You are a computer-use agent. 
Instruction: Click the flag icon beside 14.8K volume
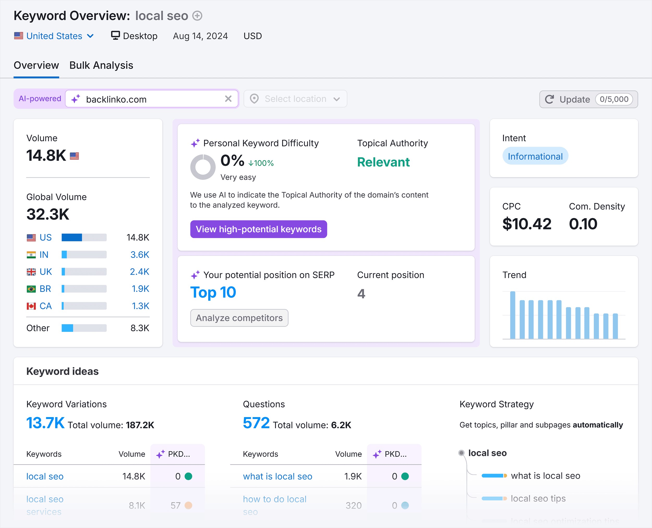pos(74,156)
